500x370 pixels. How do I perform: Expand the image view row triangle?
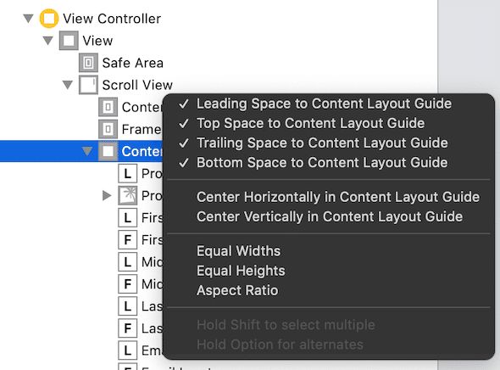pyautogui.click(x=107, y=195)
